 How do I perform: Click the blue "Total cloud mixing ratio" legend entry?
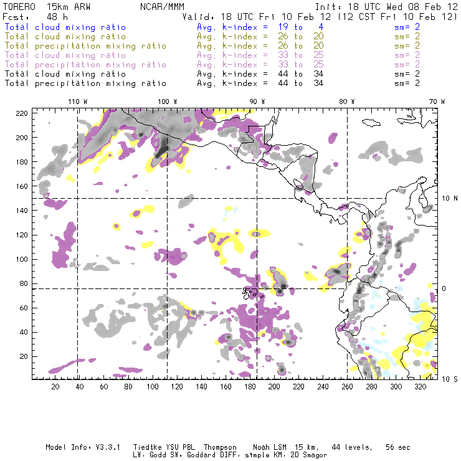[65, 27]
